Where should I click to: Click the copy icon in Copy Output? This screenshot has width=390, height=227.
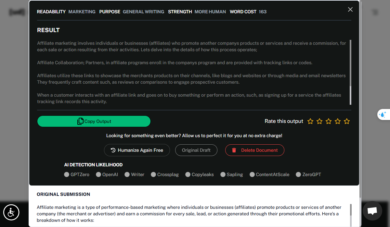point(80,121)
